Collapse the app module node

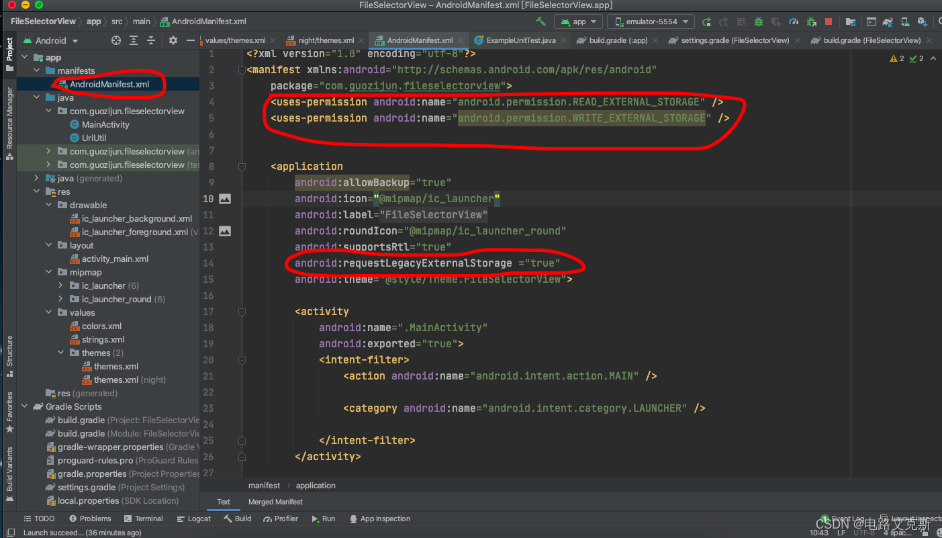click(x=25, y=57)
